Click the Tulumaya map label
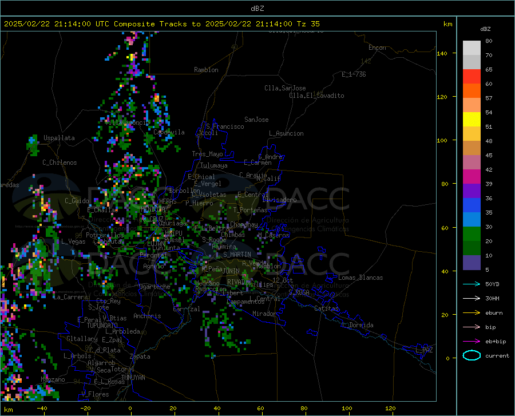Viewport: 515px width, 416px height. (x=214, y=165)
